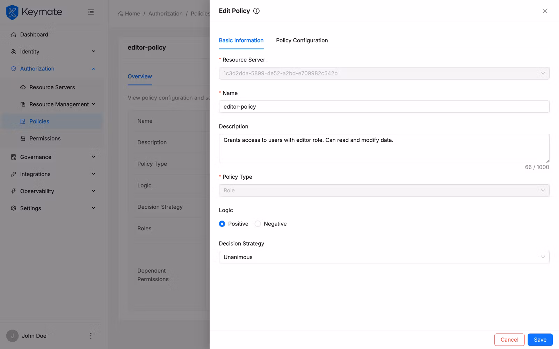Click the Resource Servers icon
This screenshot has width=559, height=349.
(22, 87)
